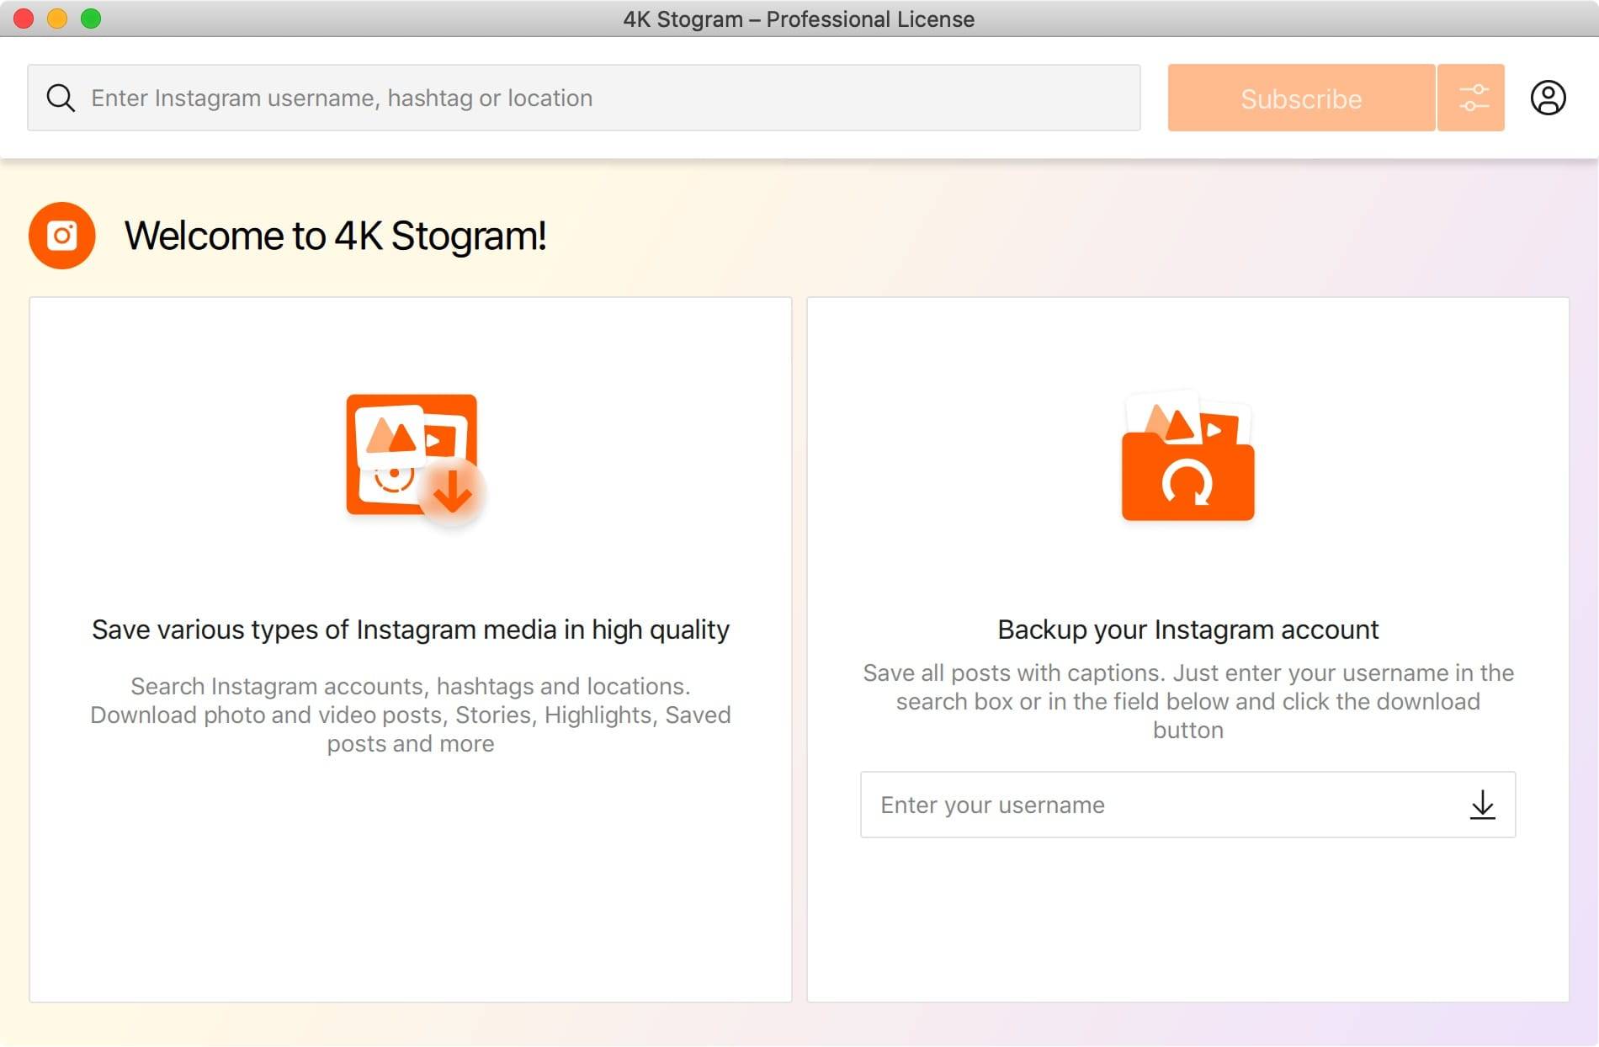The width and height of the screenshot is (1599, 1047).
Task: Click the orange 4K Stogram logo
Action: 62,236
